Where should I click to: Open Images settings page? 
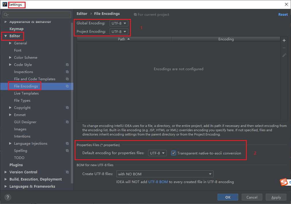(x=20, y=129)
